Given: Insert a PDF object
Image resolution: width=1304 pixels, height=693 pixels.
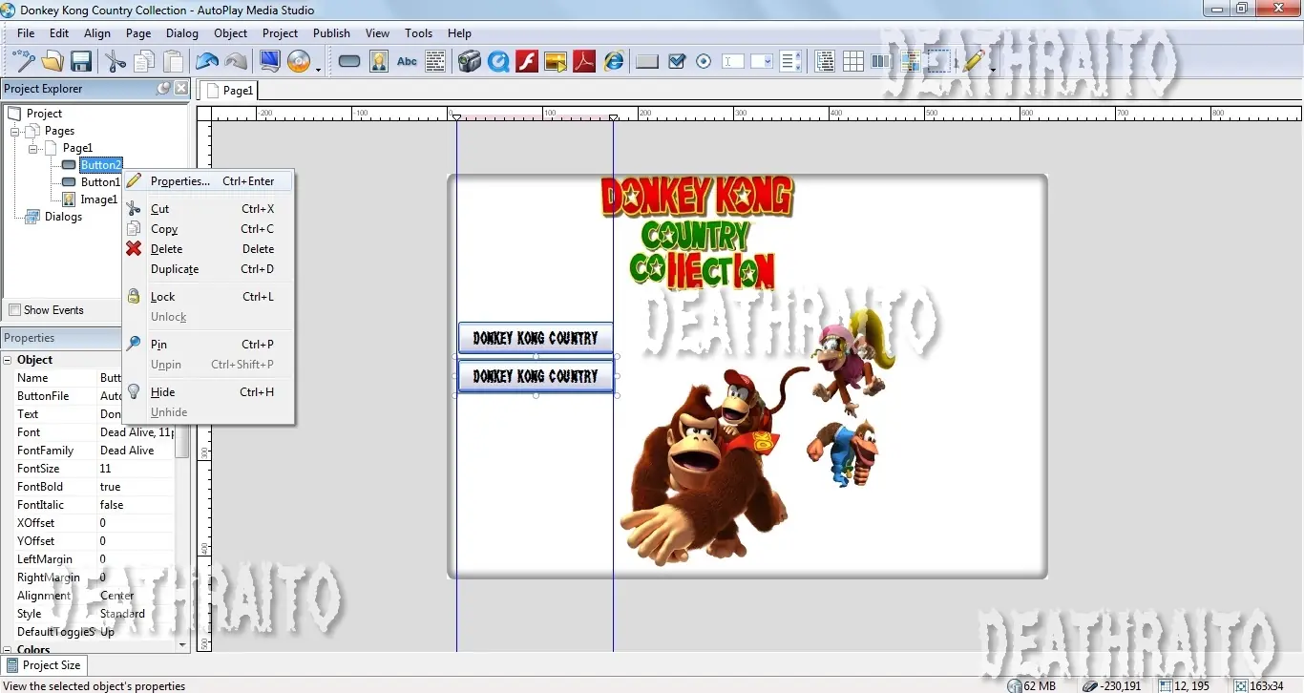Looking at the screenshot, I should click(x=584, y=62).
